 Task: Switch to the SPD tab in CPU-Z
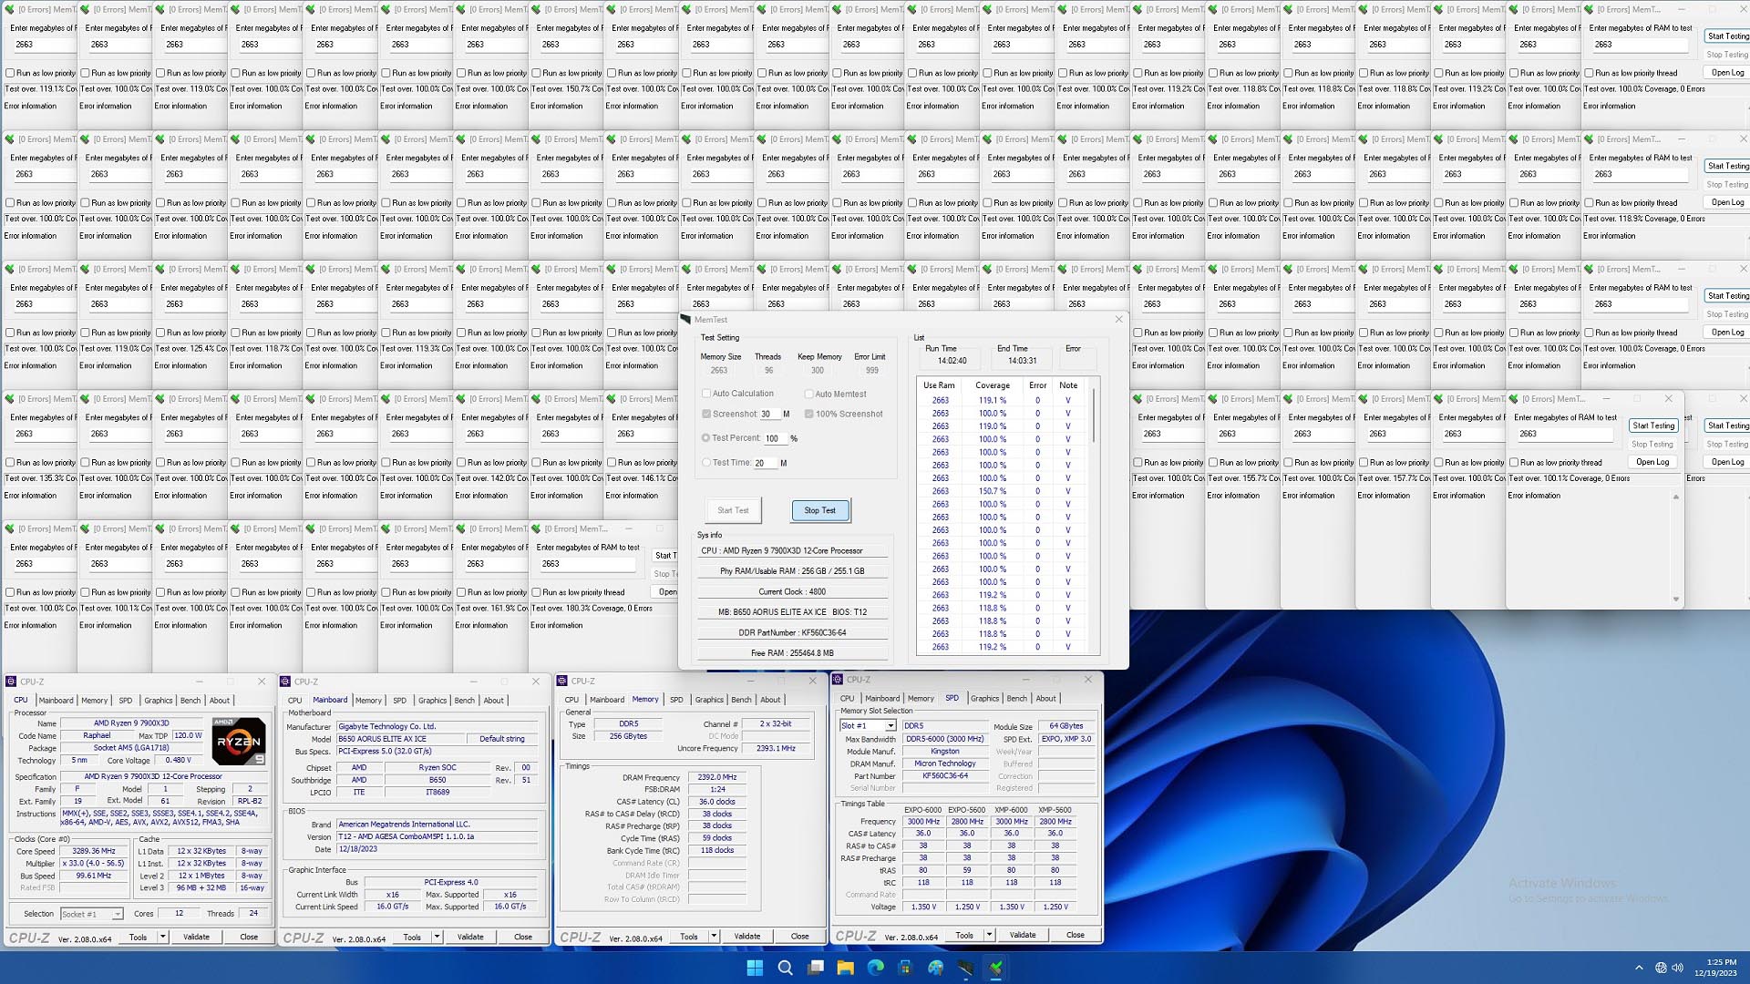click(125, 700)
